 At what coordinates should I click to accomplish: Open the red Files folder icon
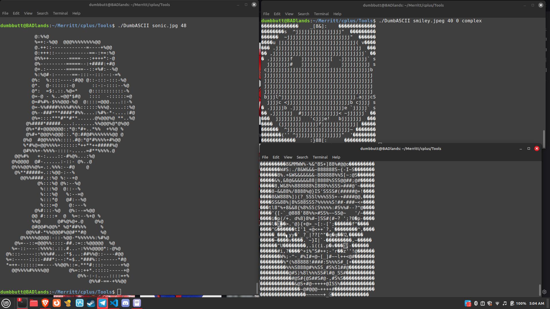(34, 303)
